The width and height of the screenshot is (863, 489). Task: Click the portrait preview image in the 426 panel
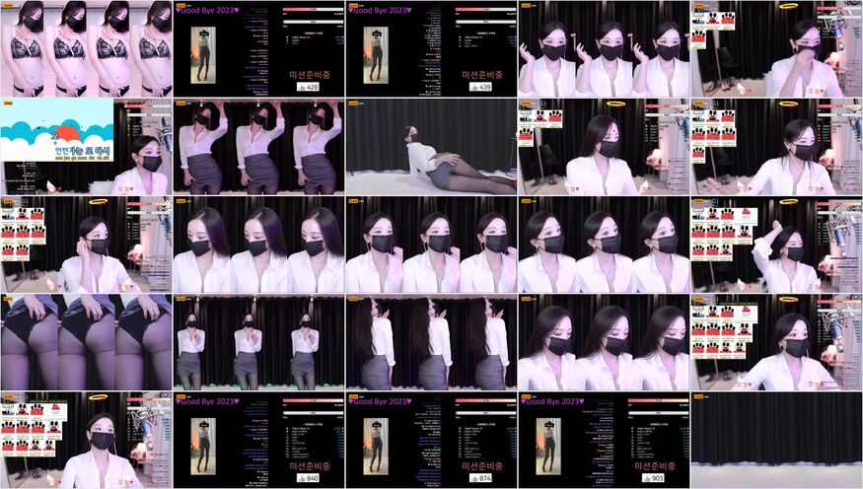coord(202,54)
